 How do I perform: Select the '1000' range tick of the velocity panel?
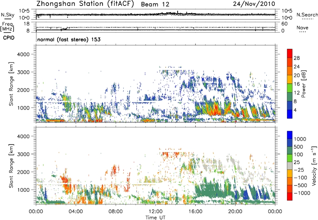23,190
